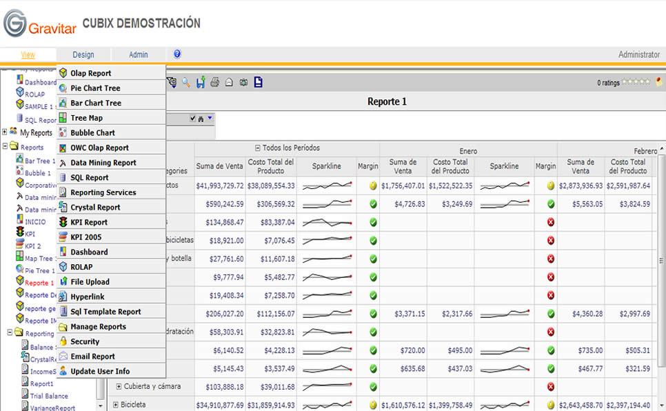Click the blue document export icon
Screen dimensions: 666x411
point(259,82)
